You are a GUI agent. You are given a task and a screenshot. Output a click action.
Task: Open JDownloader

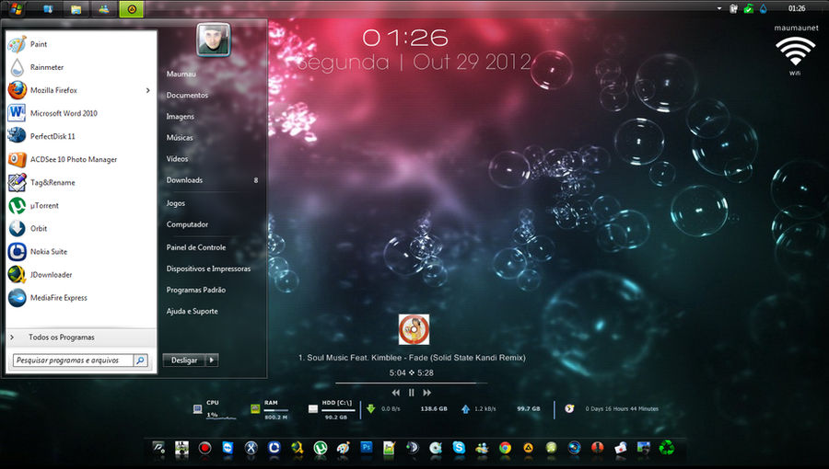click(x=81, y=275)
